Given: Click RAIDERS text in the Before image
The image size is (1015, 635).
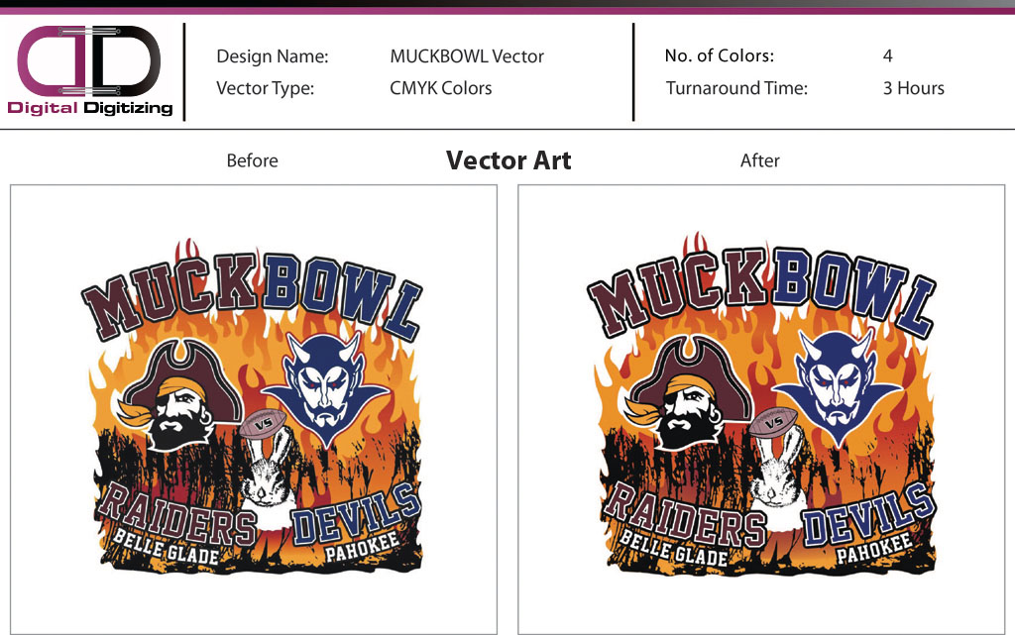Looking at the screenshot, I should pyautogui.click(x=176, y=515).
